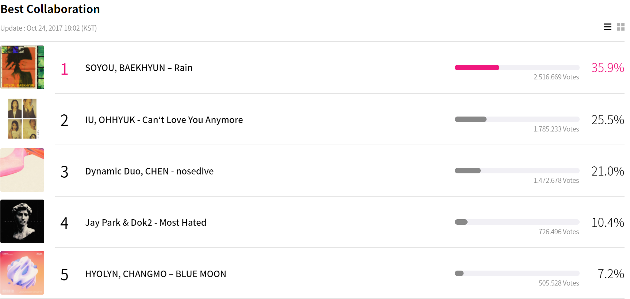630x299 pixels.
Task: Click the IU, OHHYUK album artwork
Action: point(22,119)
